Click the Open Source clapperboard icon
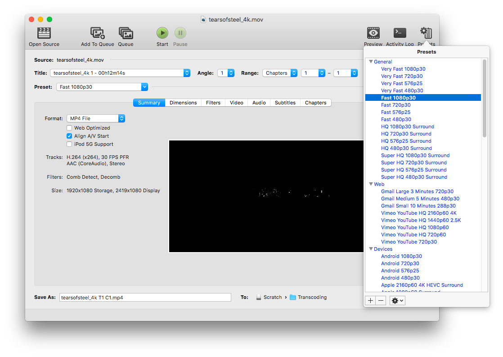The width and height of the screenshot is (503, 357). click(x=44, y=33)
